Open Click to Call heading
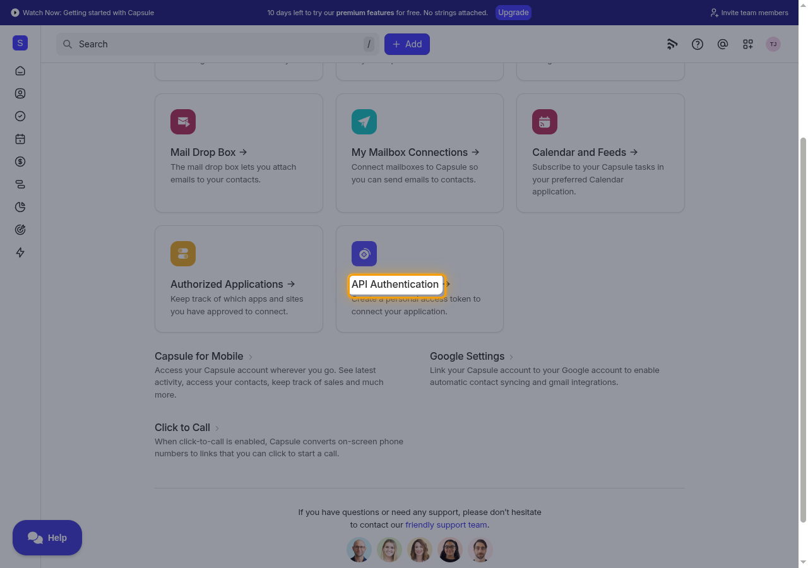This screenshot has height=568, width=808. [x=182, y=427]
